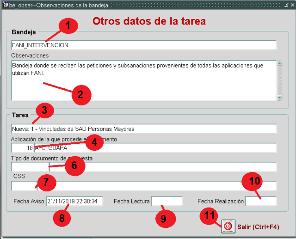The image size is (296, 239).
Task: Focus the Tipo de documento code field
Action: click(x=30, y=167)
